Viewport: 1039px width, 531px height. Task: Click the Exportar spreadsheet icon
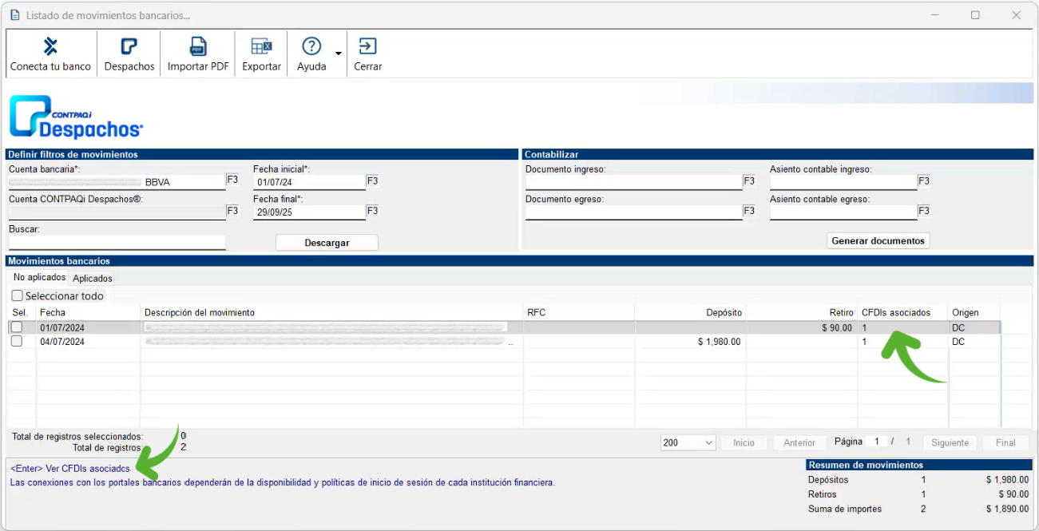point(261,46)
